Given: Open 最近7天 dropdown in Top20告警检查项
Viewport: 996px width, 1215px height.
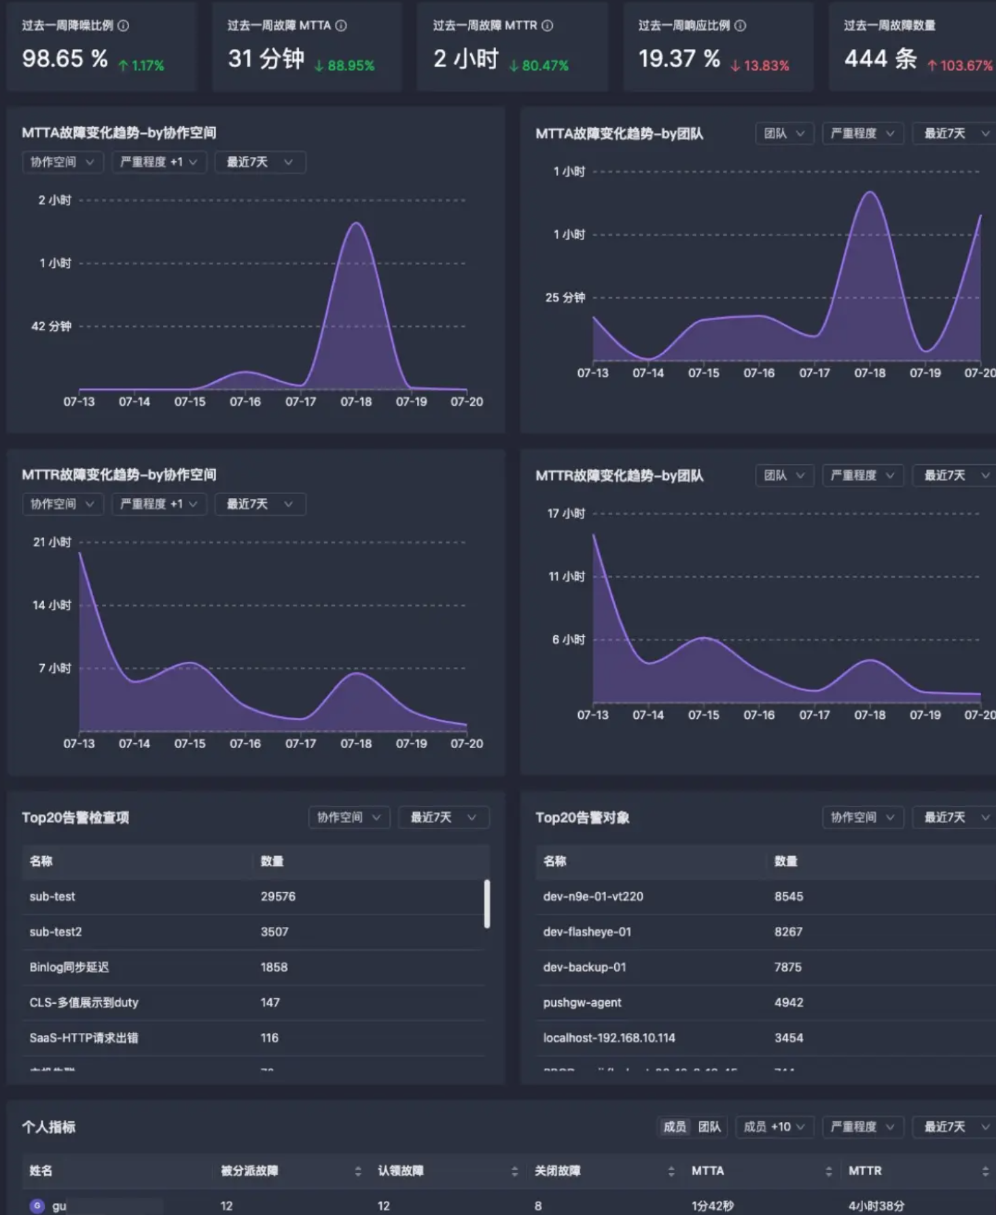Looking at the screenshot, I should 444,817.
